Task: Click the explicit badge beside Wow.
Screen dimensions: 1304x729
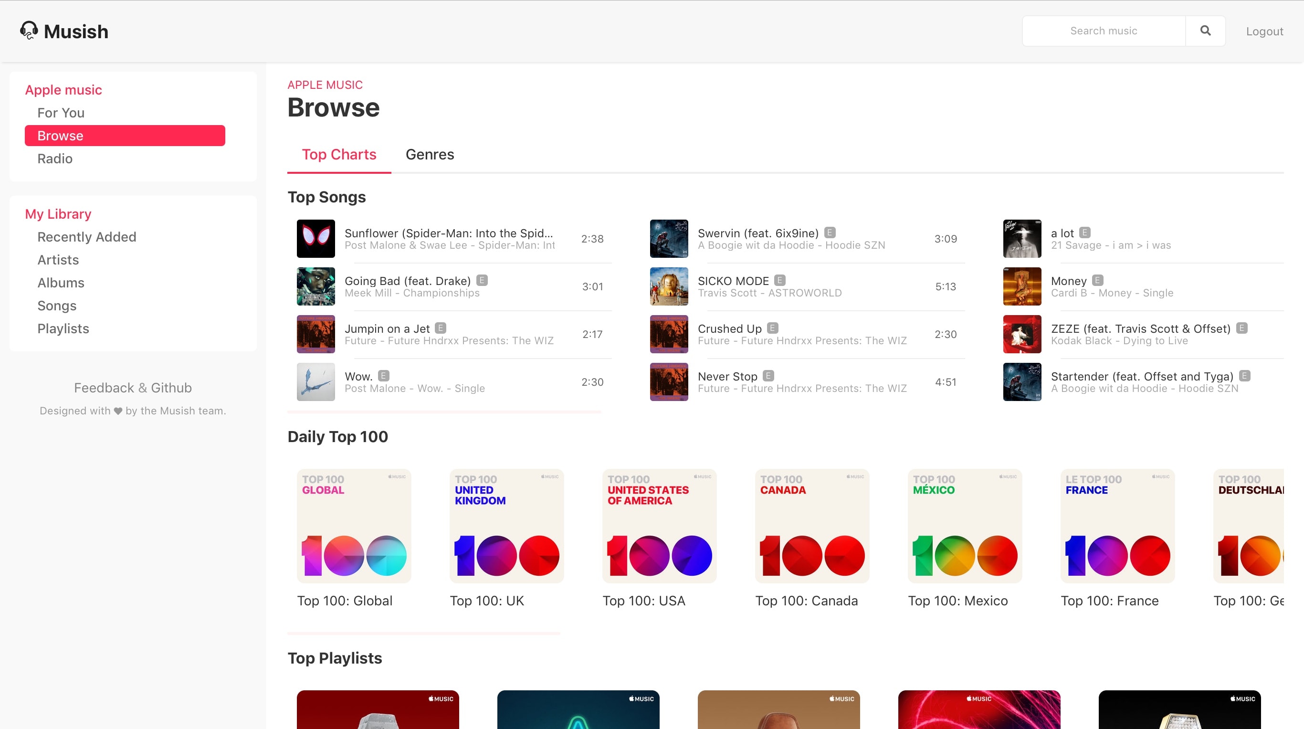Action: 383,376
